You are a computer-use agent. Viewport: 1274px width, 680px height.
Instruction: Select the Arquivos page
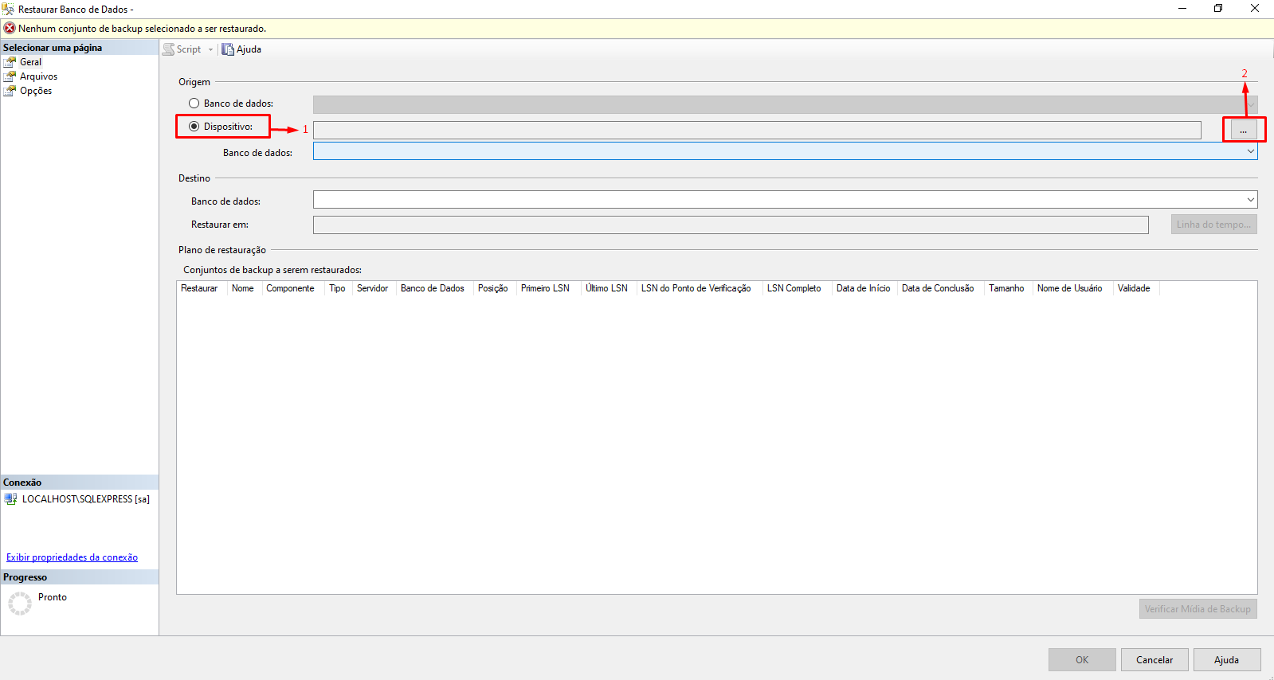(x=38, y=76)
